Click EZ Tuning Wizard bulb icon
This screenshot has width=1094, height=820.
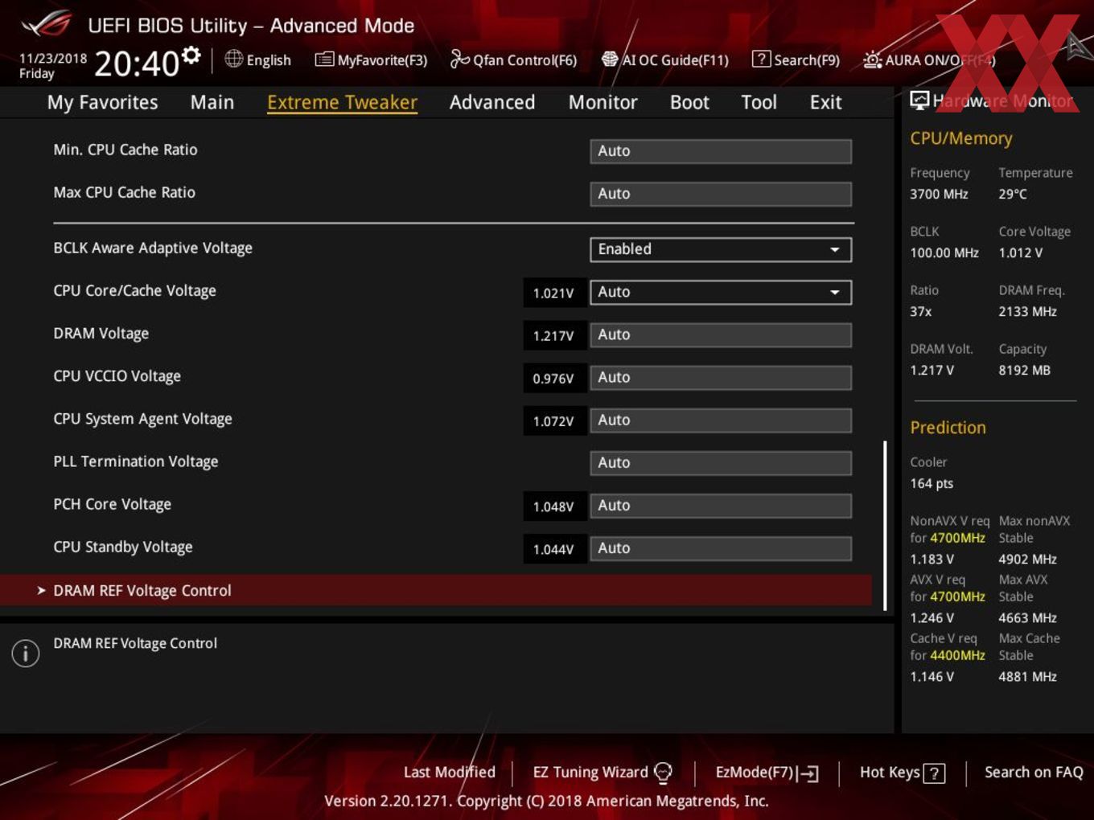click(x=663, y=773)
